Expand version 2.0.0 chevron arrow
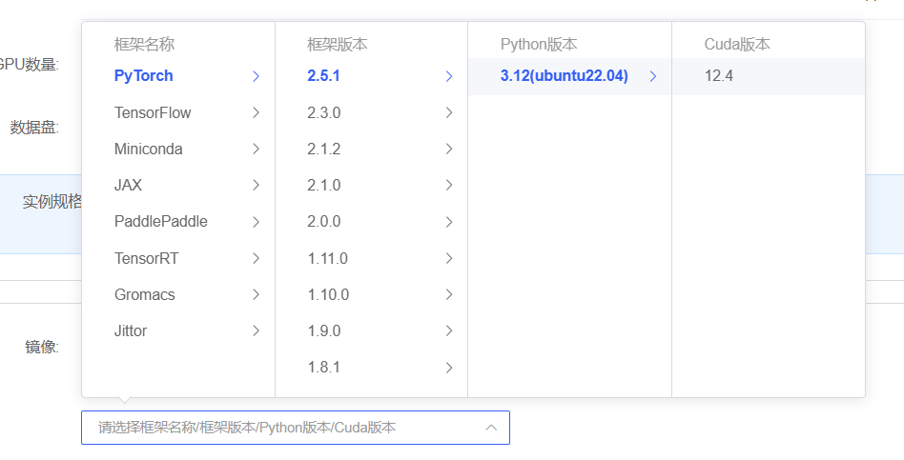The width and height of the screenshot is (904, 460). click(449, 222)
